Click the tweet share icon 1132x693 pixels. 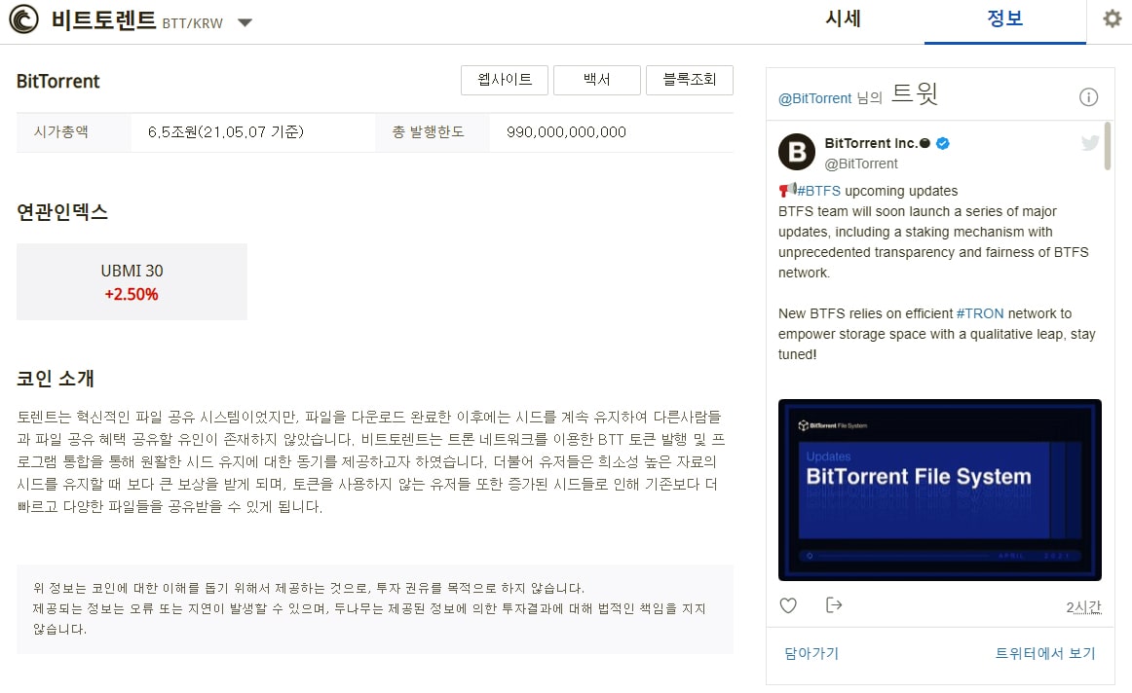(834, 605)
